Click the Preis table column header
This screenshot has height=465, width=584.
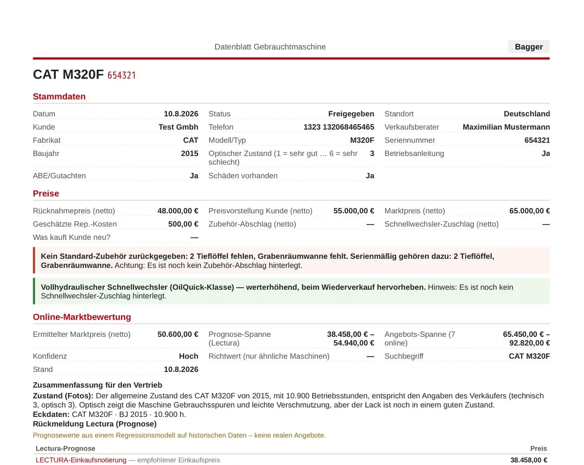click(x=539, y=448)
